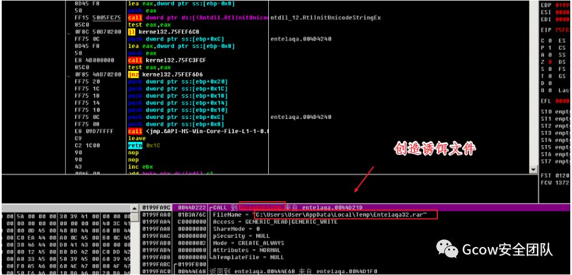Click the ShareMode = 0 argument
This screenshot has width=572, height=275.
pos(236,229)
